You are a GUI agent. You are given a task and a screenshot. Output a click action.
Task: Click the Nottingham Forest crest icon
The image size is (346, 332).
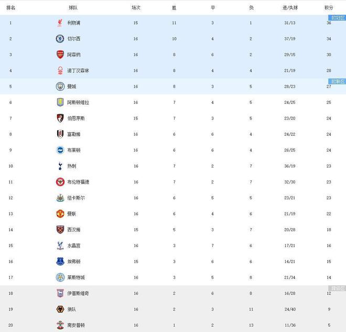[x=60, y=70]
